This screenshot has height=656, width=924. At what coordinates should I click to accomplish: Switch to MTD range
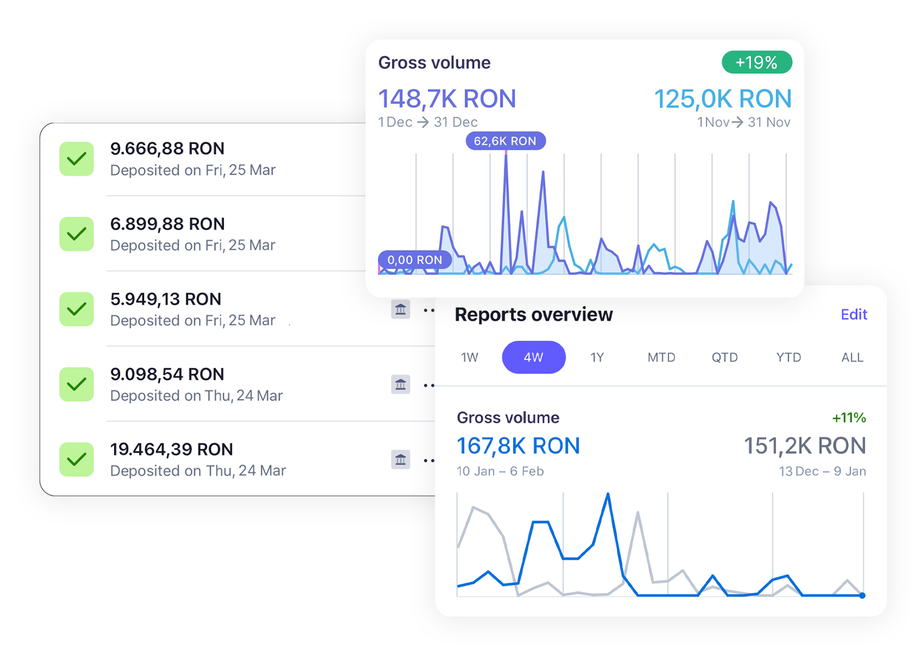click(661, 358)
